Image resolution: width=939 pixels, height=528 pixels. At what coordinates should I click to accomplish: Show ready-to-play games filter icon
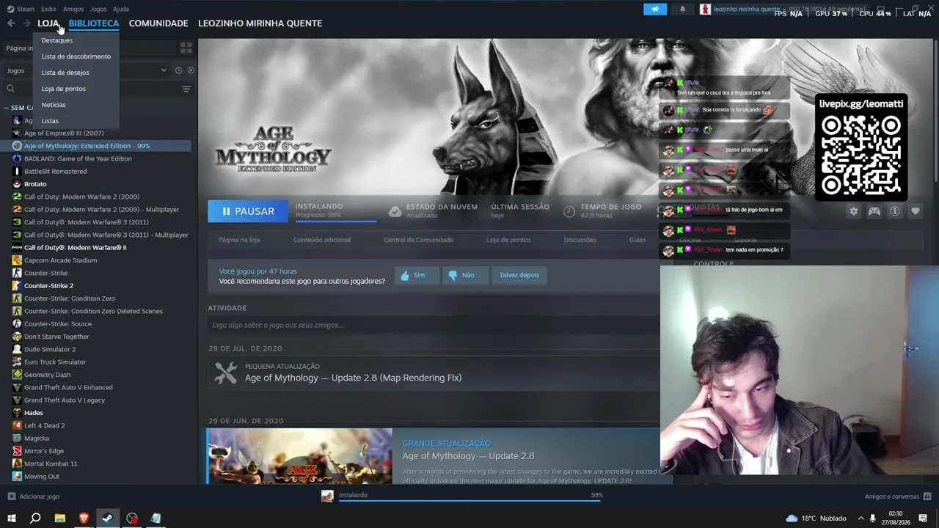pyautogui.click(x=191, y=70)
